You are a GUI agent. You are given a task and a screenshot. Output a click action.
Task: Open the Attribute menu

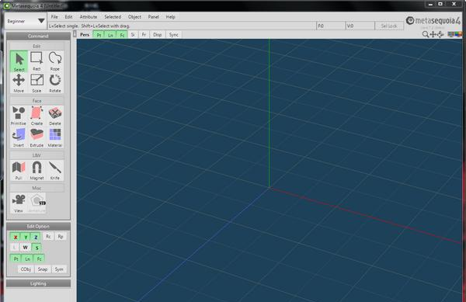click(x=89, y=17)
